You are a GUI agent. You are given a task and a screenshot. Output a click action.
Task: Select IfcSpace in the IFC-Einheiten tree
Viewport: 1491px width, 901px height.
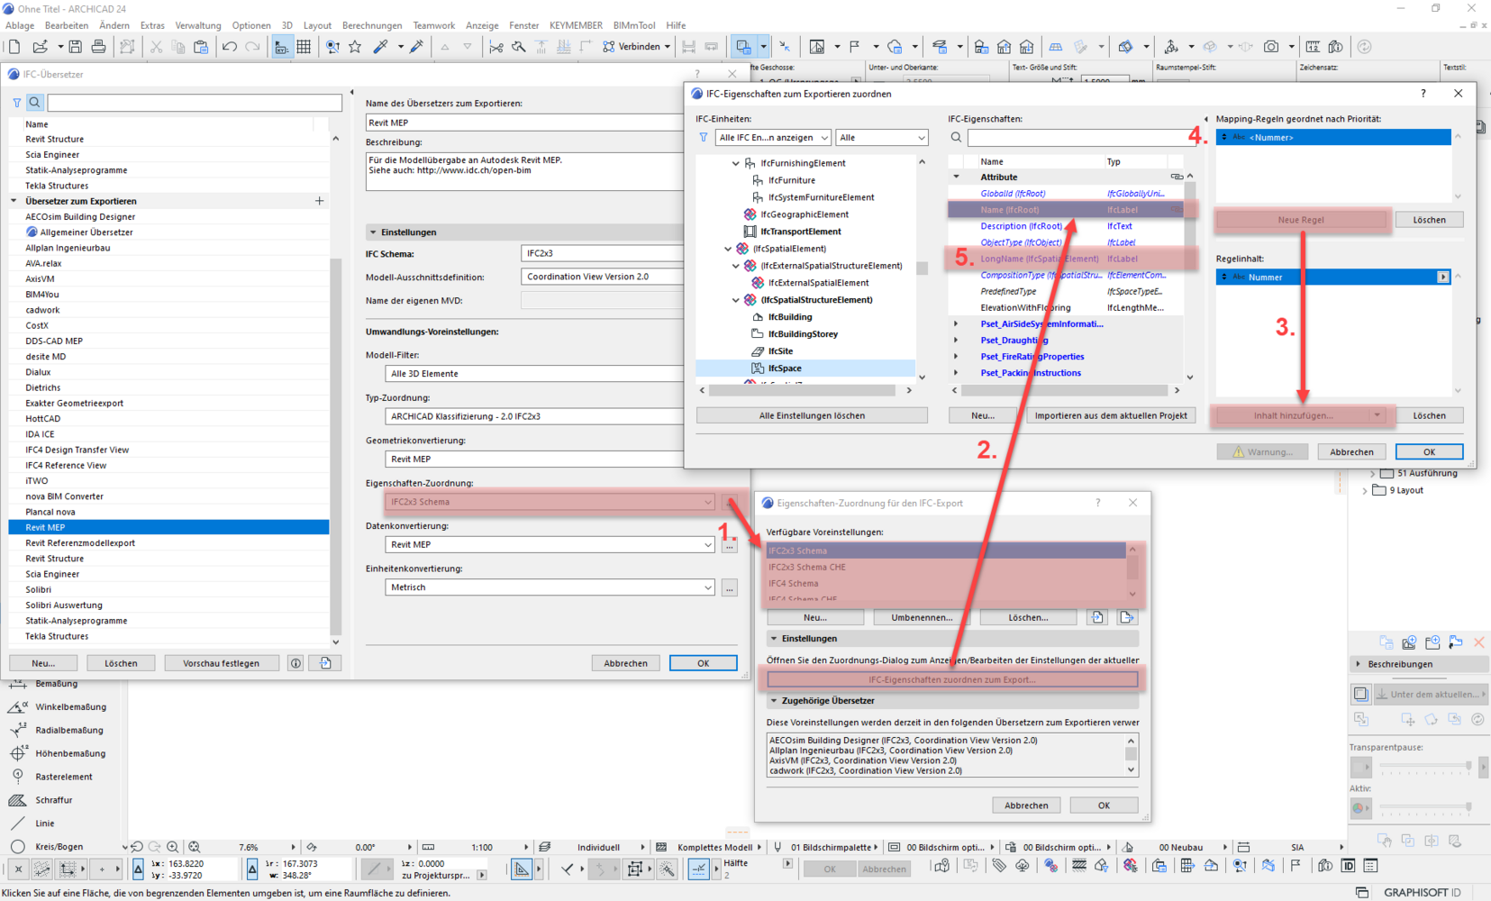click(x=785, y=369)
